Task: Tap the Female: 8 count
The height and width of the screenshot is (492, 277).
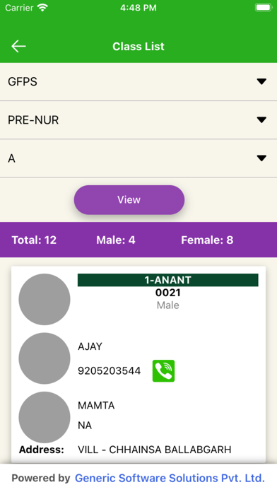Action: point(207,240)
